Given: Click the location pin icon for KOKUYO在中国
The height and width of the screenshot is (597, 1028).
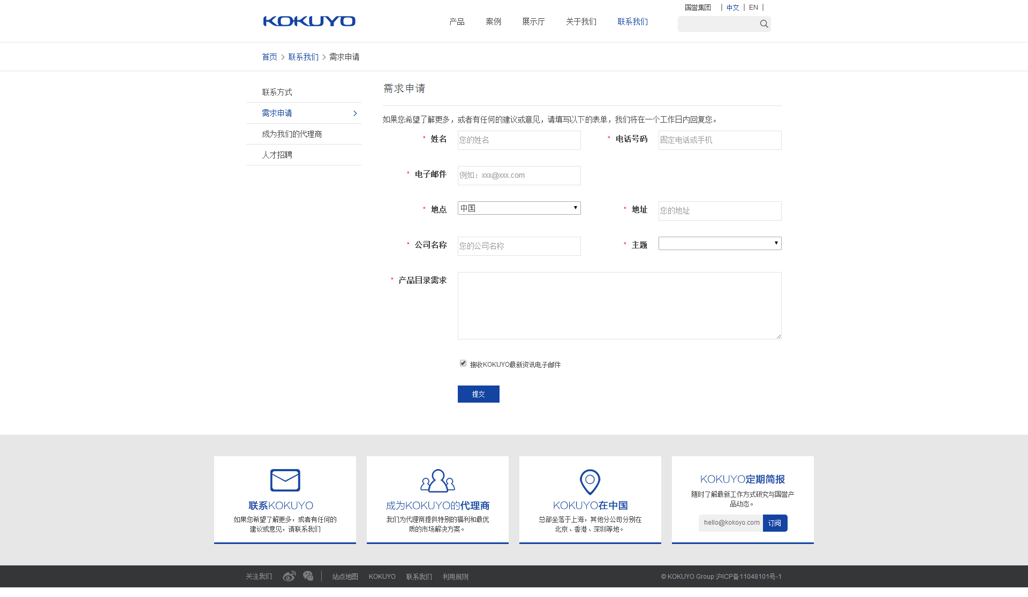Looking at the screenshot, I should (x=590, y=482).
